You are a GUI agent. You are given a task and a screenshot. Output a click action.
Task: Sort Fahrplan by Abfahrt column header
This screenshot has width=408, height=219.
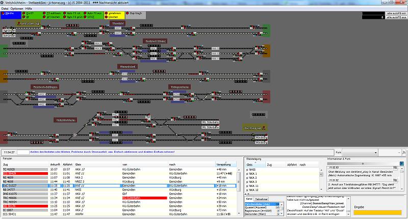click(68, 165)
